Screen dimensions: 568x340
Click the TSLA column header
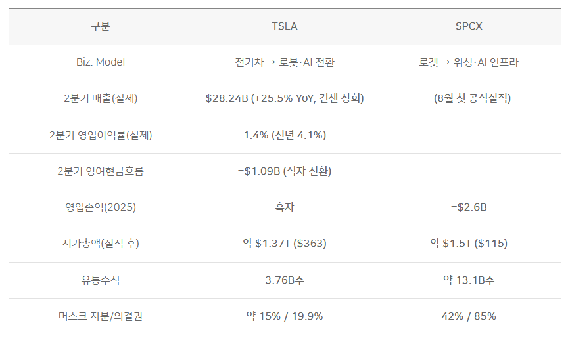coord(285,26)
